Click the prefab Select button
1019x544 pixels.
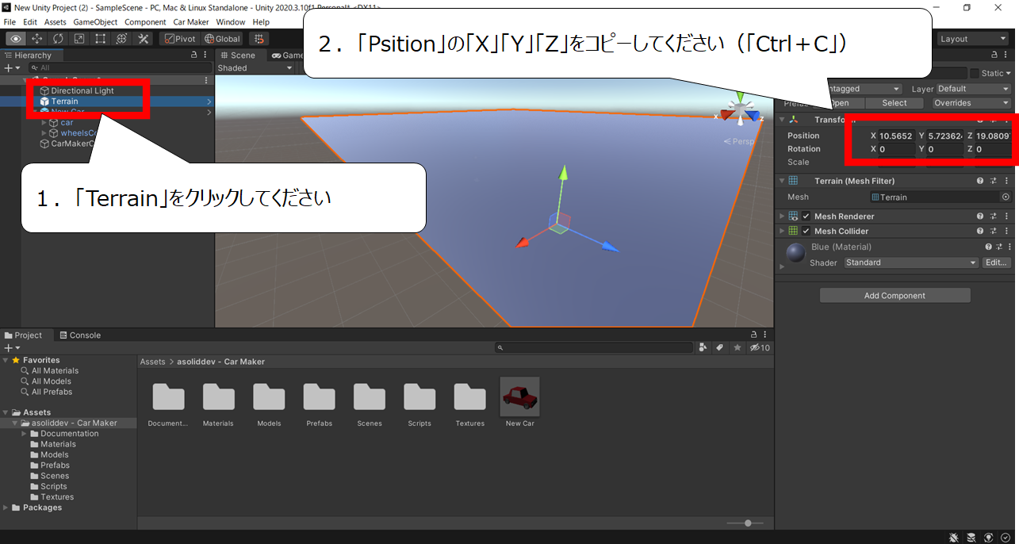(894, 103)
